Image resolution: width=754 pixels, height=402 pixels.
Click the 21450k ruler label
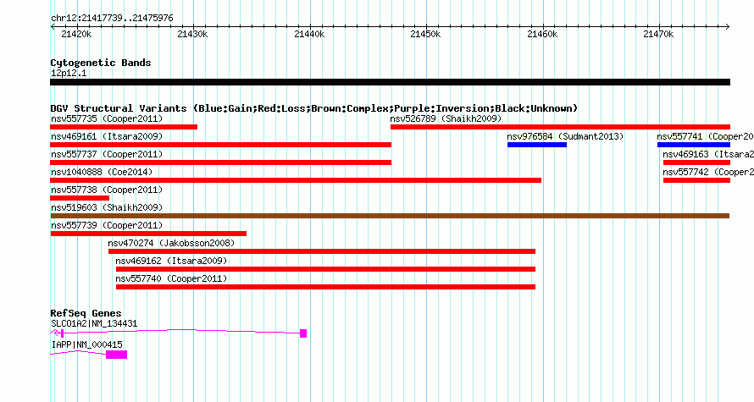[425, 34]
